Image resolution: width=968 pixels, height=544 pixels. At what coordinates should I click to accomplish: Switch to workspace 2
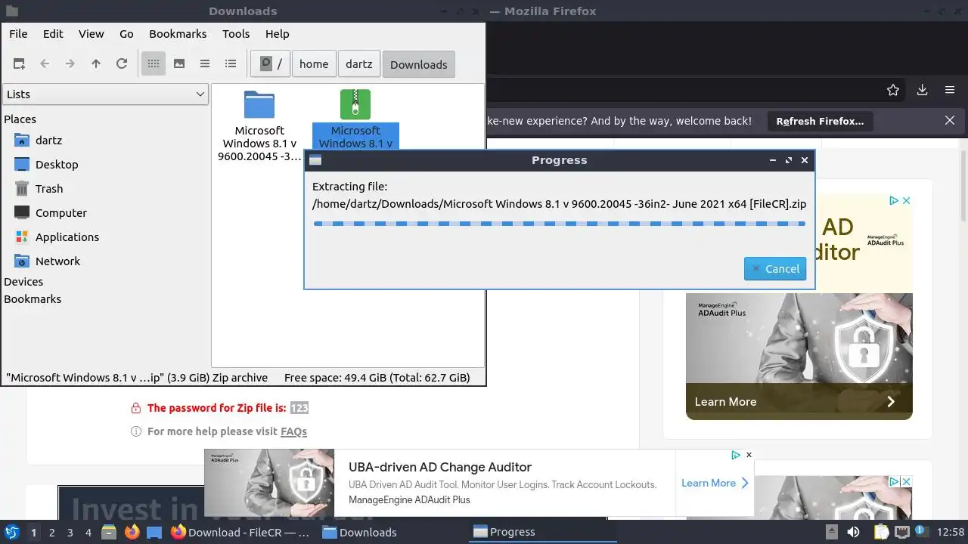(x=51, y=533)
